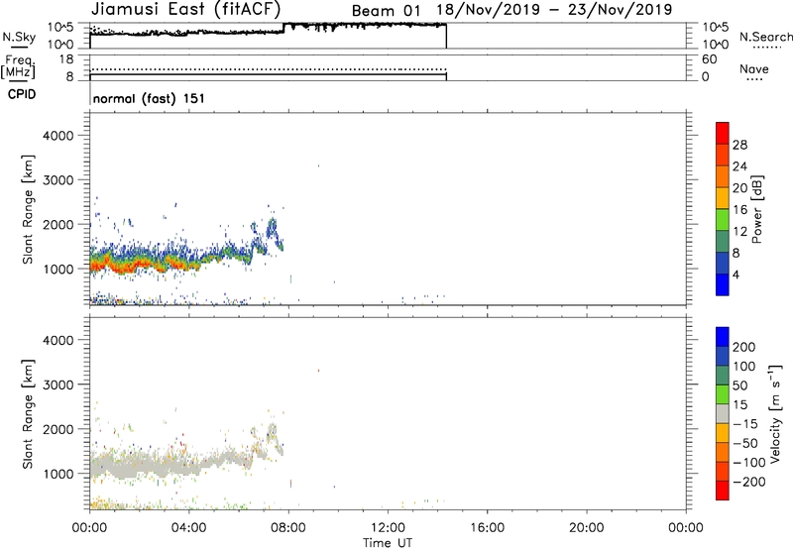Click the "200" label on Velocity color bar
793x549 pixels.
(744, 347)
